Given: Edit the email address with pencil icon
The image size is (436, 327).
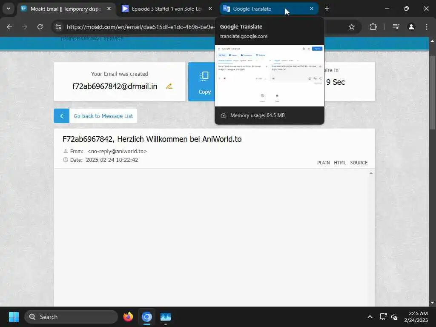Looking at the screenshot, I should pyautogui.click(x=169, y=86).
